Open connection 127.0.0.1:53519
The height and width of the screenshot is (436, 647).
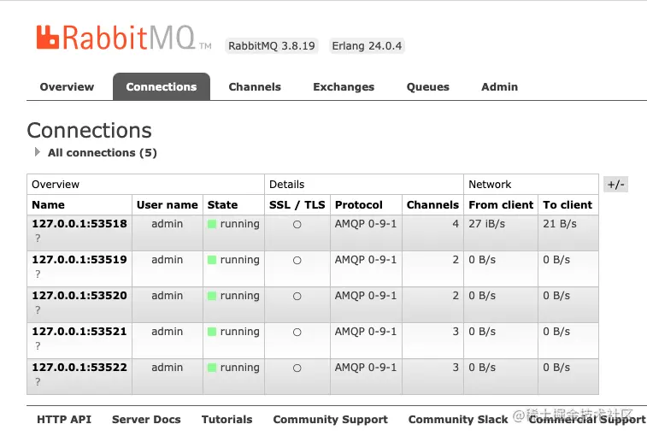click(x=79, y=260)
